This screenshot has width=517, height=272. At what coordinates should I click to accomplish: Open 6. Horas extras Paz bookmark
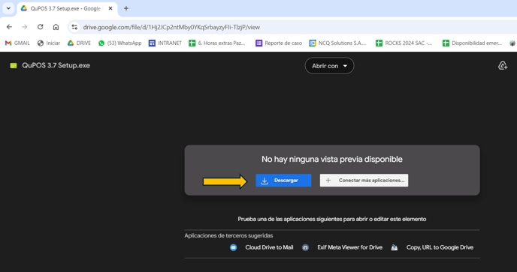[217, 43]
